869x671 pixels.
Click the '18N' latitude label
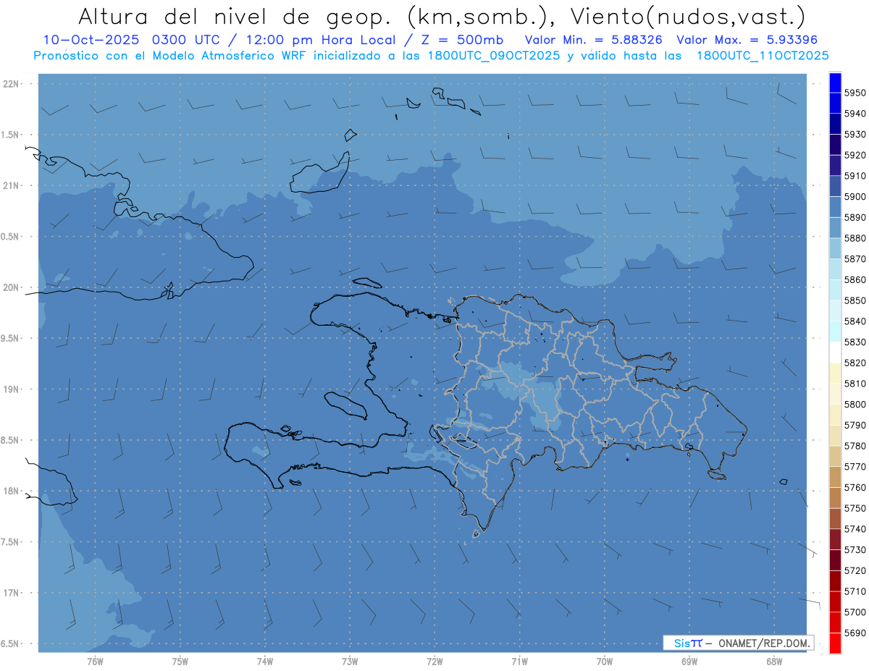point(10,491)
